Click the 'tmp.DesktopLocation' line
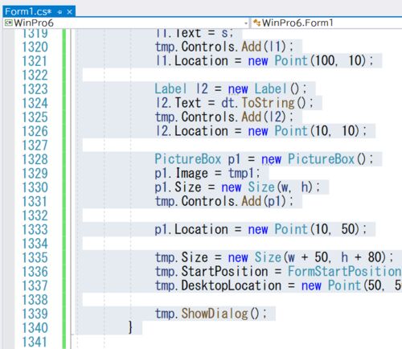Image resolution: width=402 pixels, height=349 pixels. click(278, 285)
